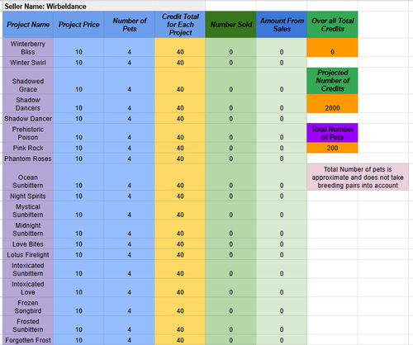
Task: Select the Intoxicated Sunbittern cell
Action: (28, 270)
